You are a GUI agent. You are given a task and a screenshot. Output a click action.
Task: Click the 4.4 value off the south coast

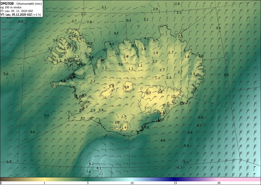[163, 141]
